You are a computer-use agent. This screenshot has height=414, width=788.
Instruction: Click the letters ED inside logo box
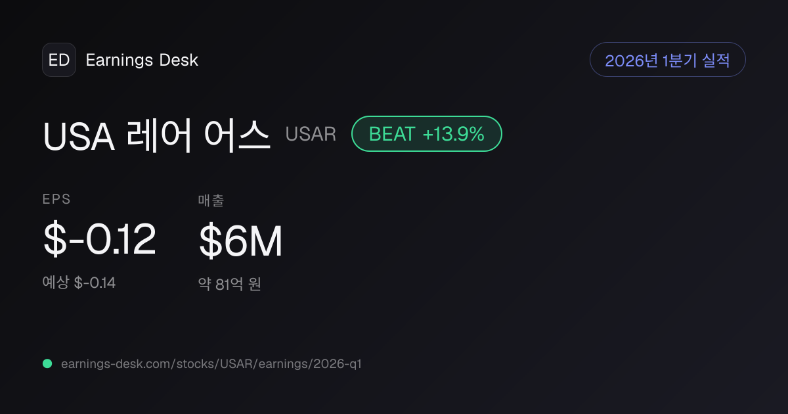point(59,60)
